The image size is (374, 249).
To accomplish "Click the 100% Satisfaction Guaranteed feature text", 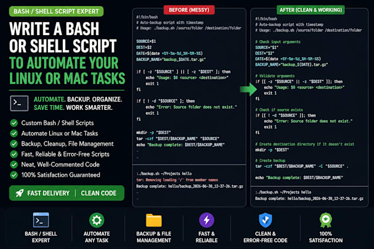I will (x=61, y=175).
